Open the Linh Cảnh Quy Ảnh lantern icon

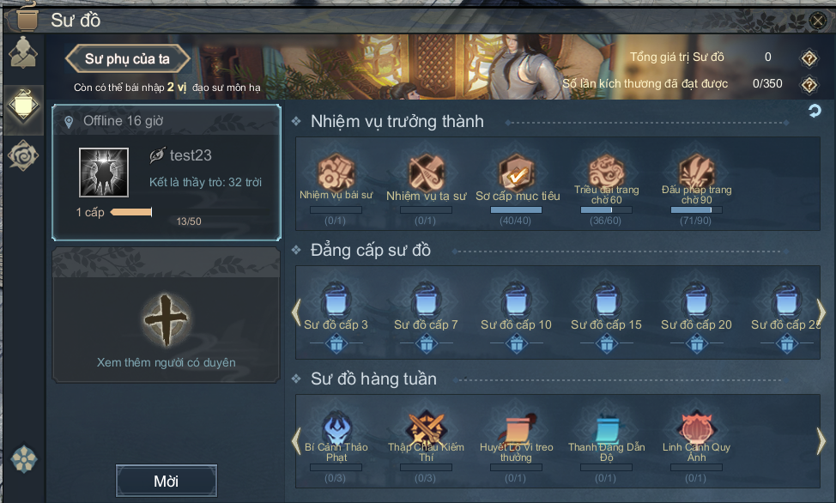(x=696, y=427)
